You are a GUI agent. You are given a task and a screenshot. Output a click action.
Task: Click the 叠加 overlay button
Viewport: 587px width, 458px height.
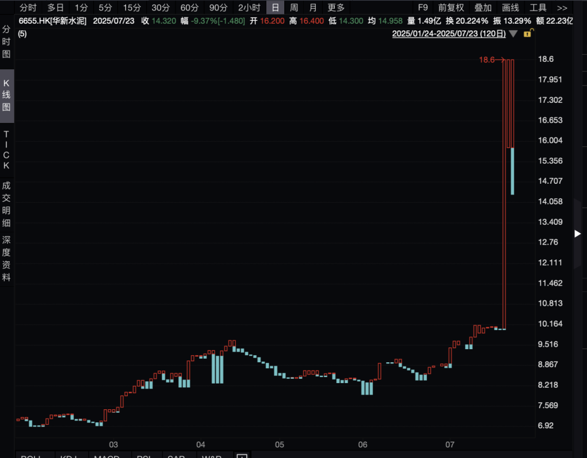pyautogui.click(x=483, y=8)
